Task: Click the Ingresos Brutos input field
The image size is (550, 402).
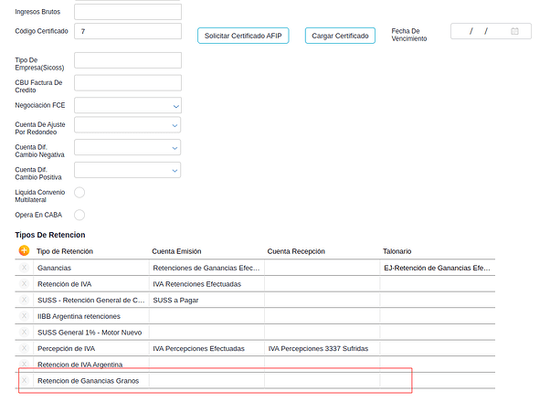Action: 128,12
